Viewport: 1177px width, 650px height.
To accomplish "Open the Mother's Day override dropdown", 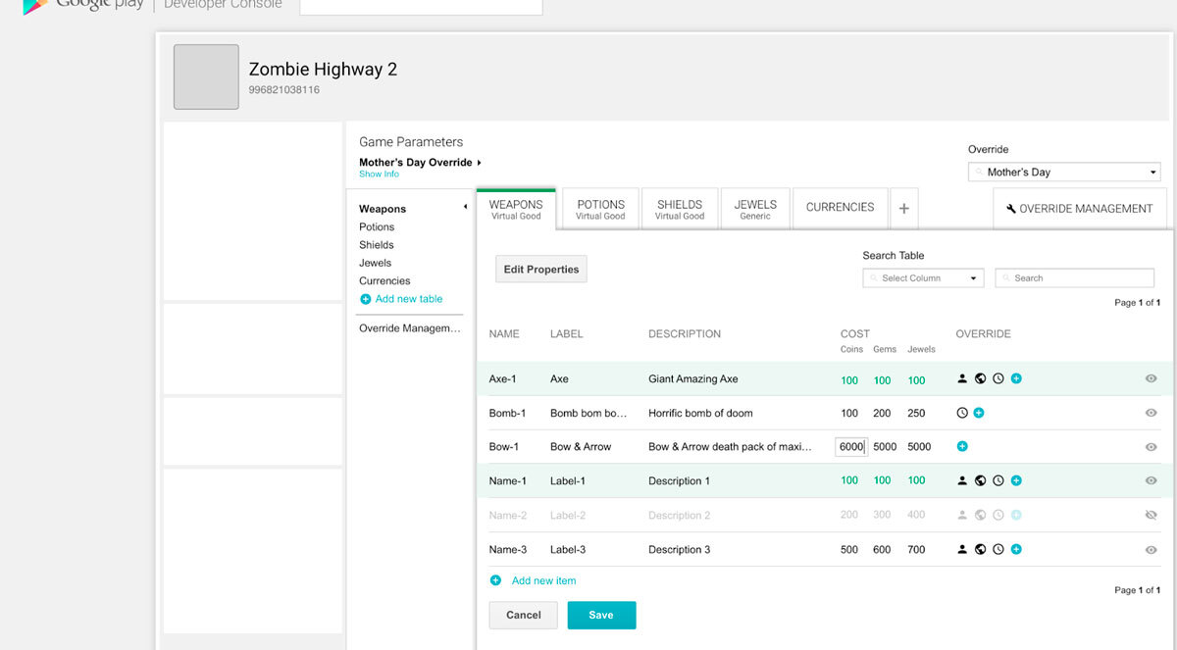I will point(1063,173).
